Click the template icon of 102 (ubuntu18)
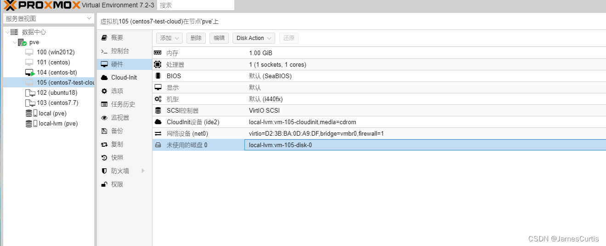 coord(30,92)
